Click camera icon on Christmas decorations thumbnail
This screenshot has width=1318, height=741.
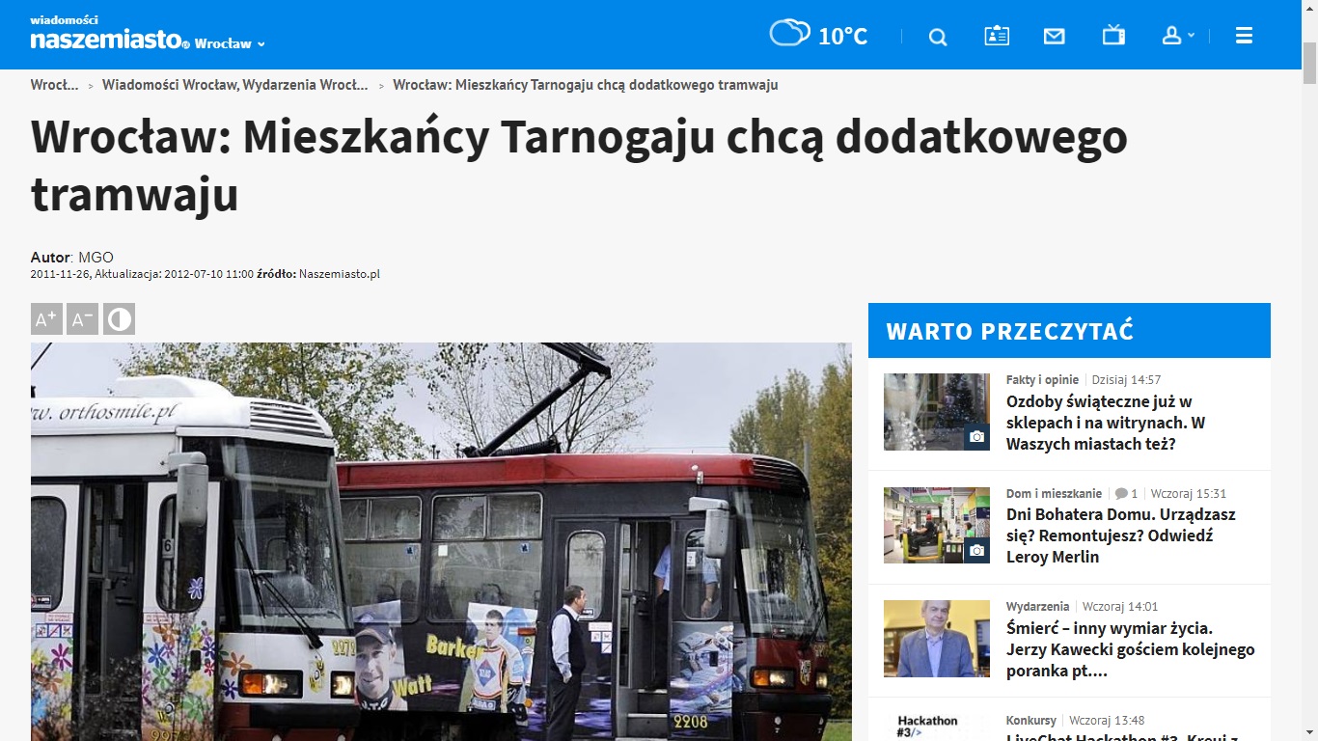coord(976,437)
